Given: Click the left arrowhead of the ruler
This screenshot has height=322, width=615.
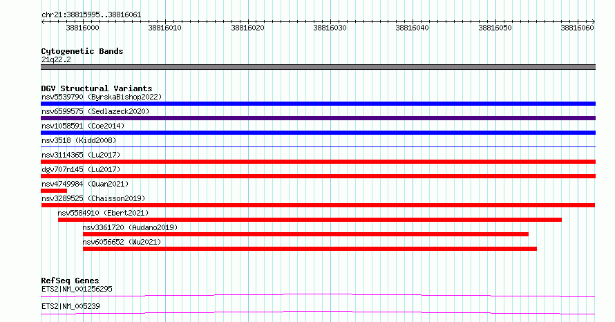Looking at the screenshot, I should pos(43,21).
